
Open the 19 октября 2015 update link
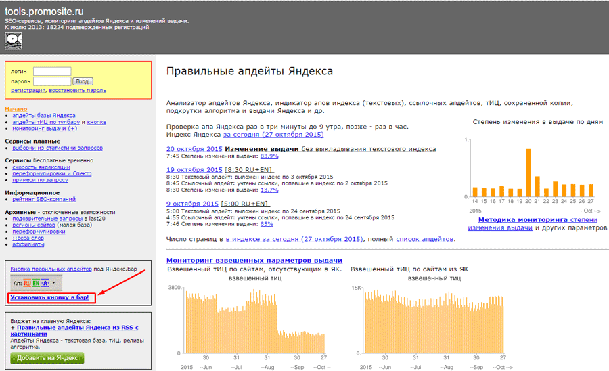click(x=194, y=170)
